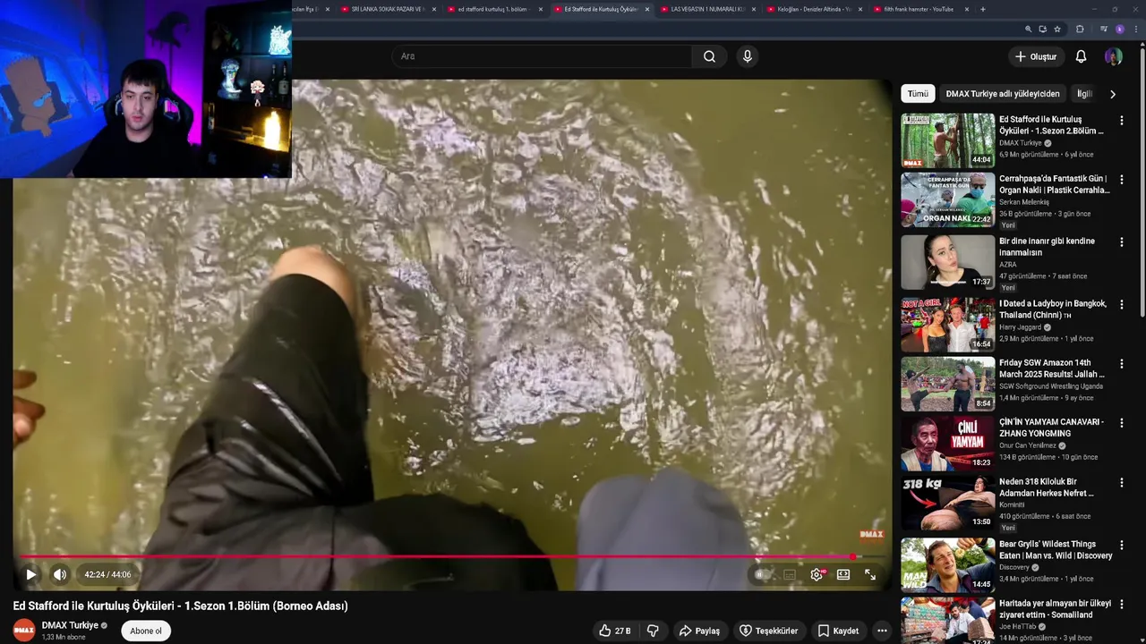The image size is (1146, 644).
Task: Open browser profile avatar
Action: tap(1119, 29)
